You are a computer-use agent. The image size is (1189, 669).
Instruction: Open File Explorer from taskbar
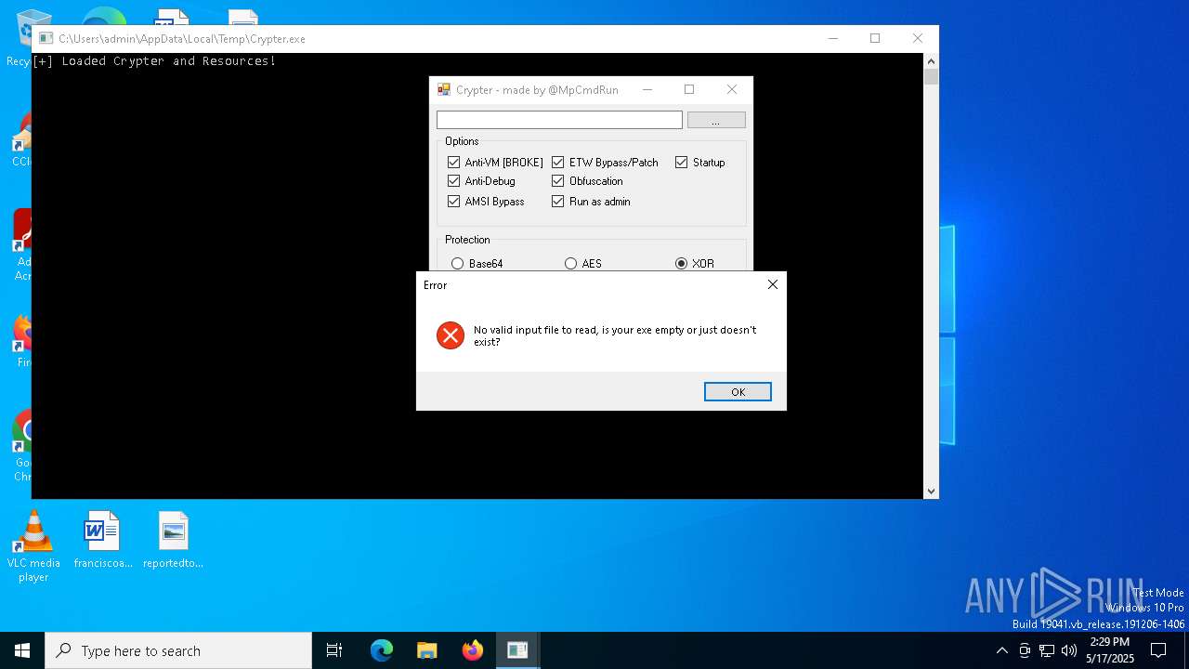(x=426, y=650)
